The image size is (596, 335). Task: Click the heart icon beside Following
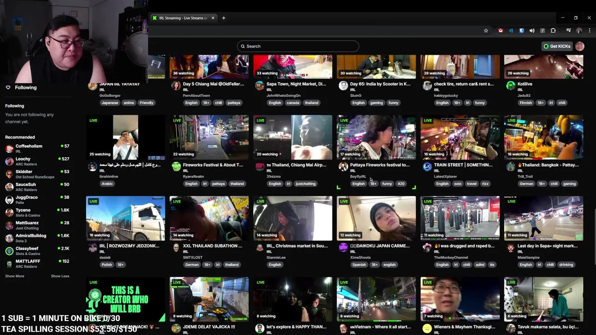pyautogui.click(x=8, y=87)
